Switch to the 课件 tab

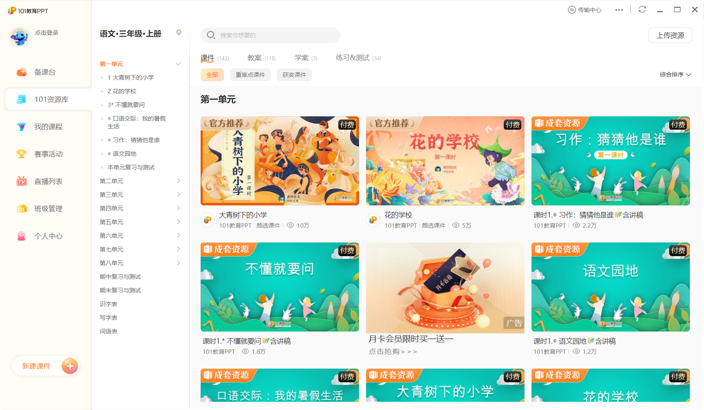[215, 58]
